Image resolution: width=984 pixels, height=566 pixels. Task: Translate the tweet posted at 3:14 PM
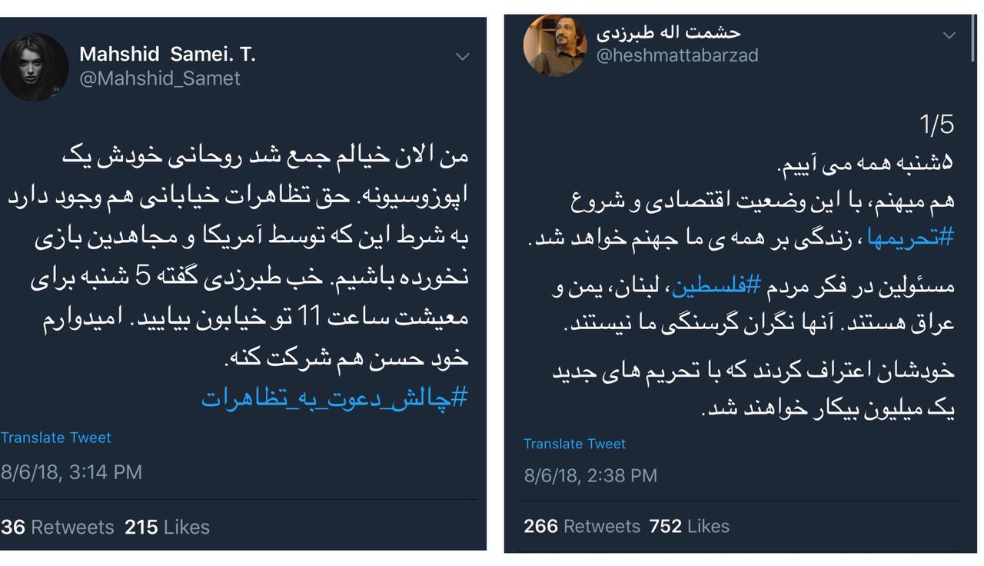click(56, 438)
